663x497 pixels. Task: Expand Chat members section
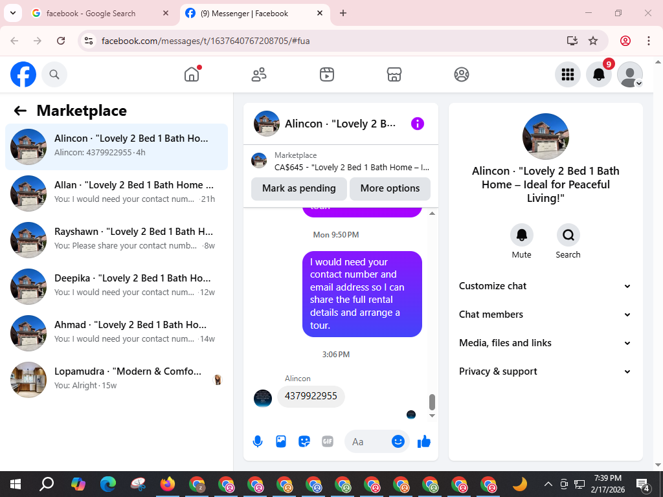point(545,315)
